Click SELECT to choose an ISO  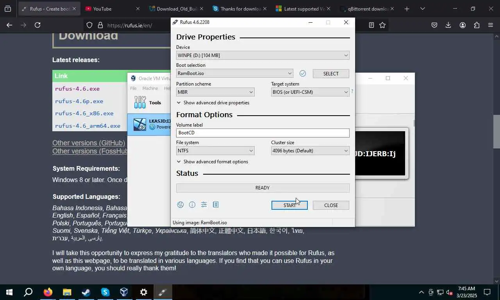coord(331,73)
